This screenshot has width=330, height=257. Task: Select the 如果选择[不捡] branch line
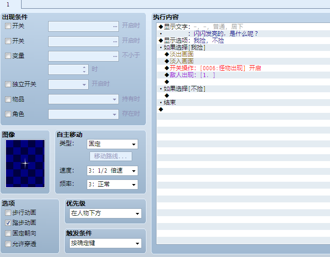pyautogui.click(x=244, y=89)
